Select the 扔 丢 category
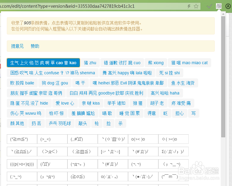 tap(37, 123)
